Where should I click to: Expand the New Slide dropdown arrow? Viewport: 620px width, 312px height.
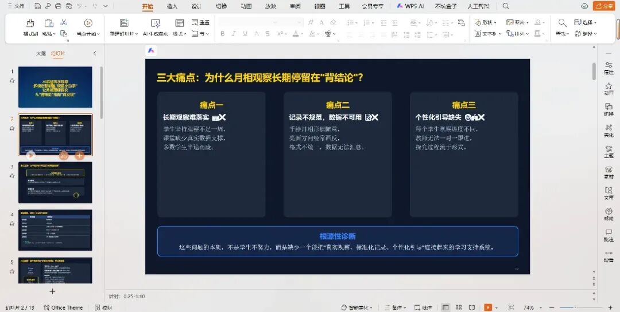pyautogui.click(x=137, y=34)
